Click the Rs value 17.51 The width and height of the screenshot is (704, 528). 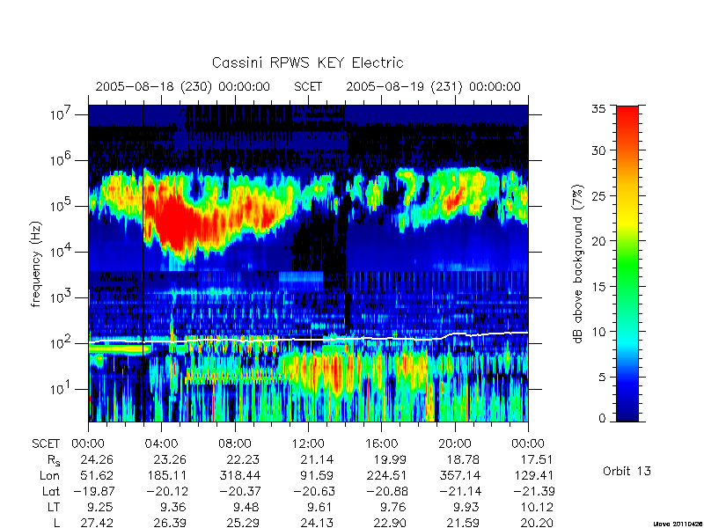pyautogui.click(x=536, y=459)
